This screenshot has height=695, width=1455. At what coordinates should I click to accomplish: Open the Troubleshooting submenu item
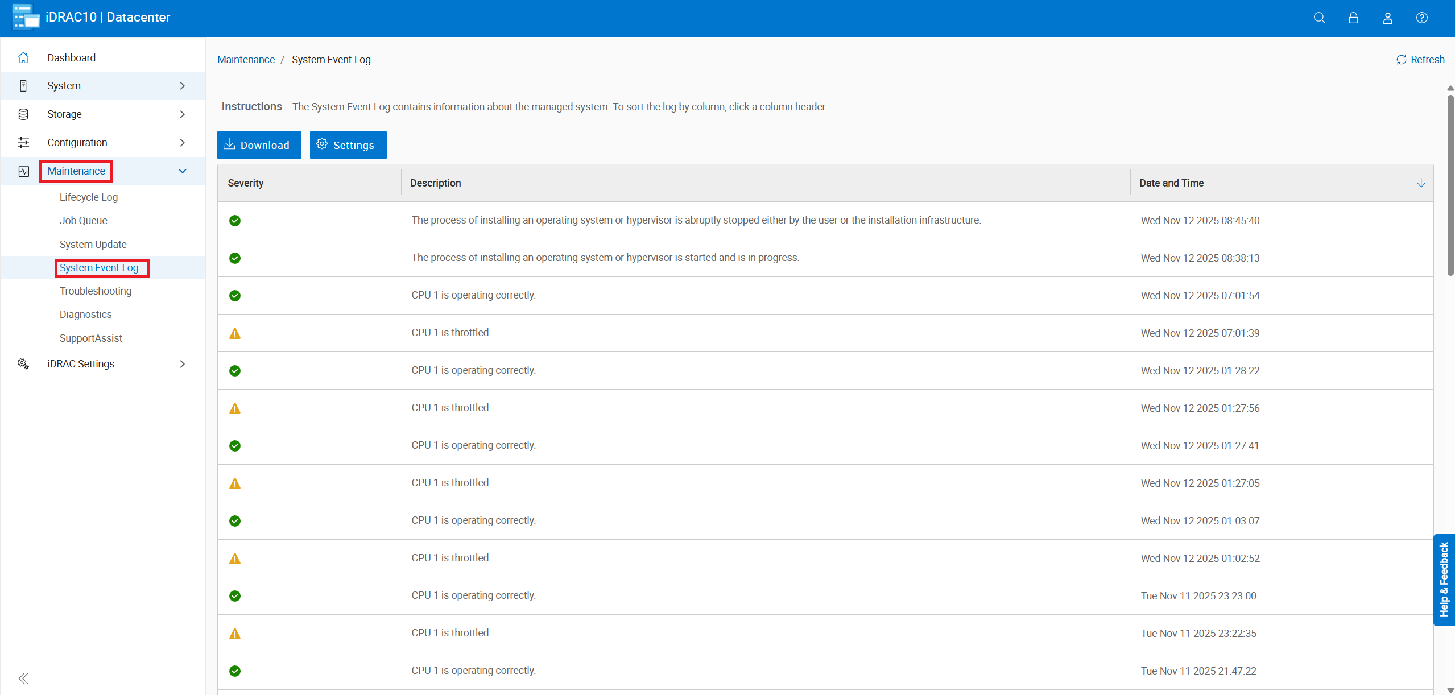(96, 291)
